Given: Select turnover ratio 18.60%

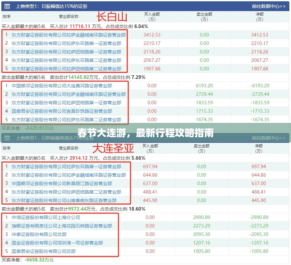Looking at the screenshot, I should 137,209.
